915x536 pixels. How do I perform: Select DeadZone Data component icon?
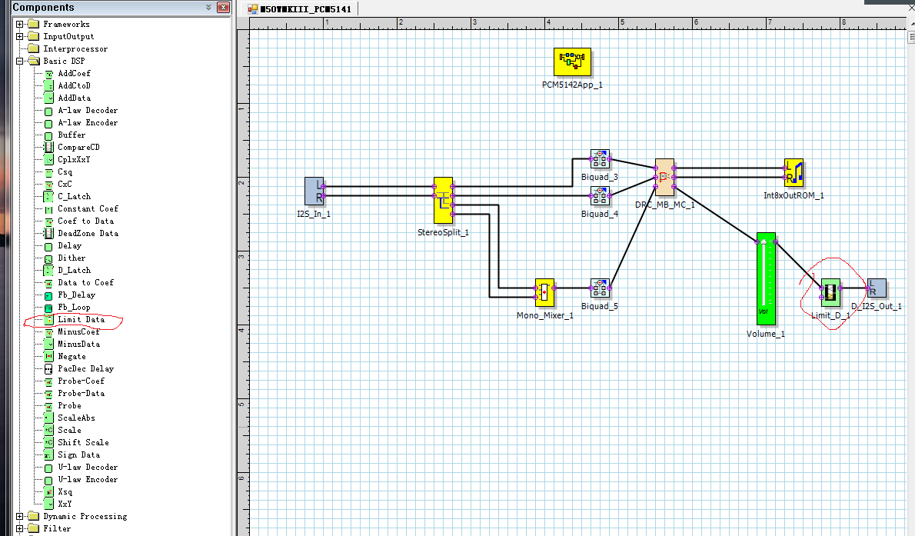(49, 234)
